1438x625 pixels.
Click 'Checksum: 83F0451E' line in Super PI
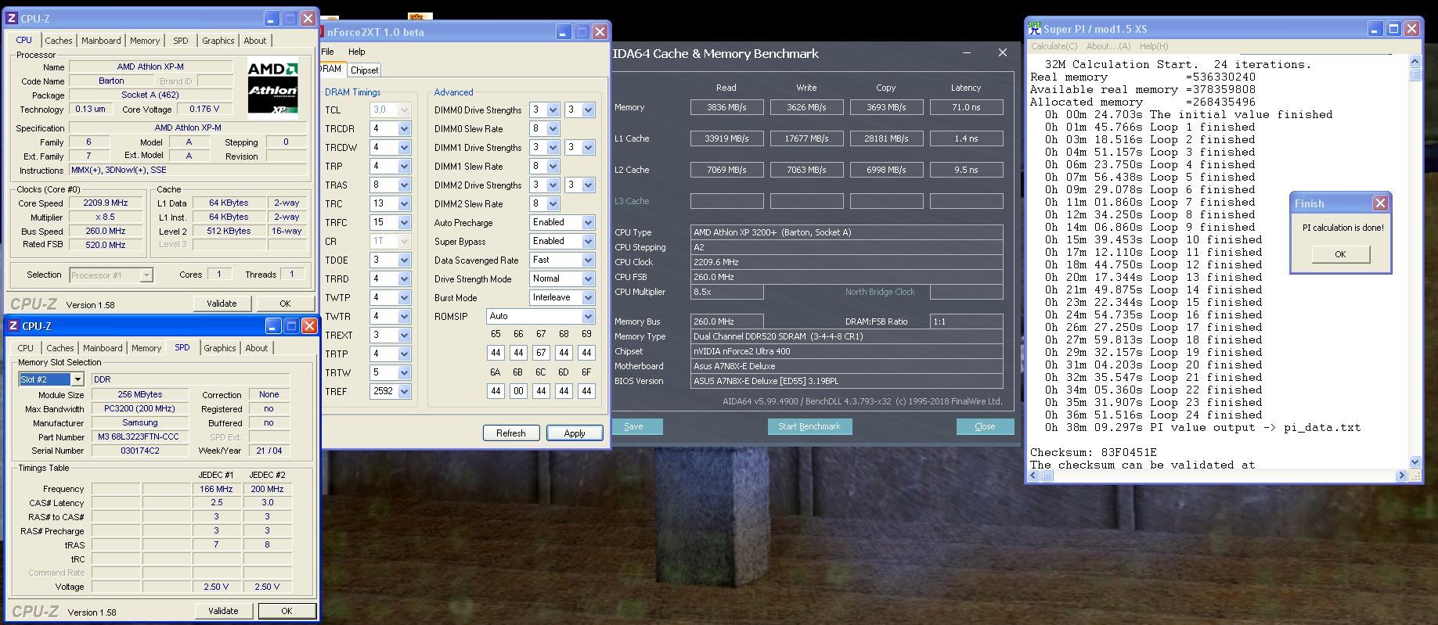tap(1093, 452)
